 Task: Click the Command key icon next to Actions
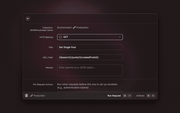tap(148, 96)
